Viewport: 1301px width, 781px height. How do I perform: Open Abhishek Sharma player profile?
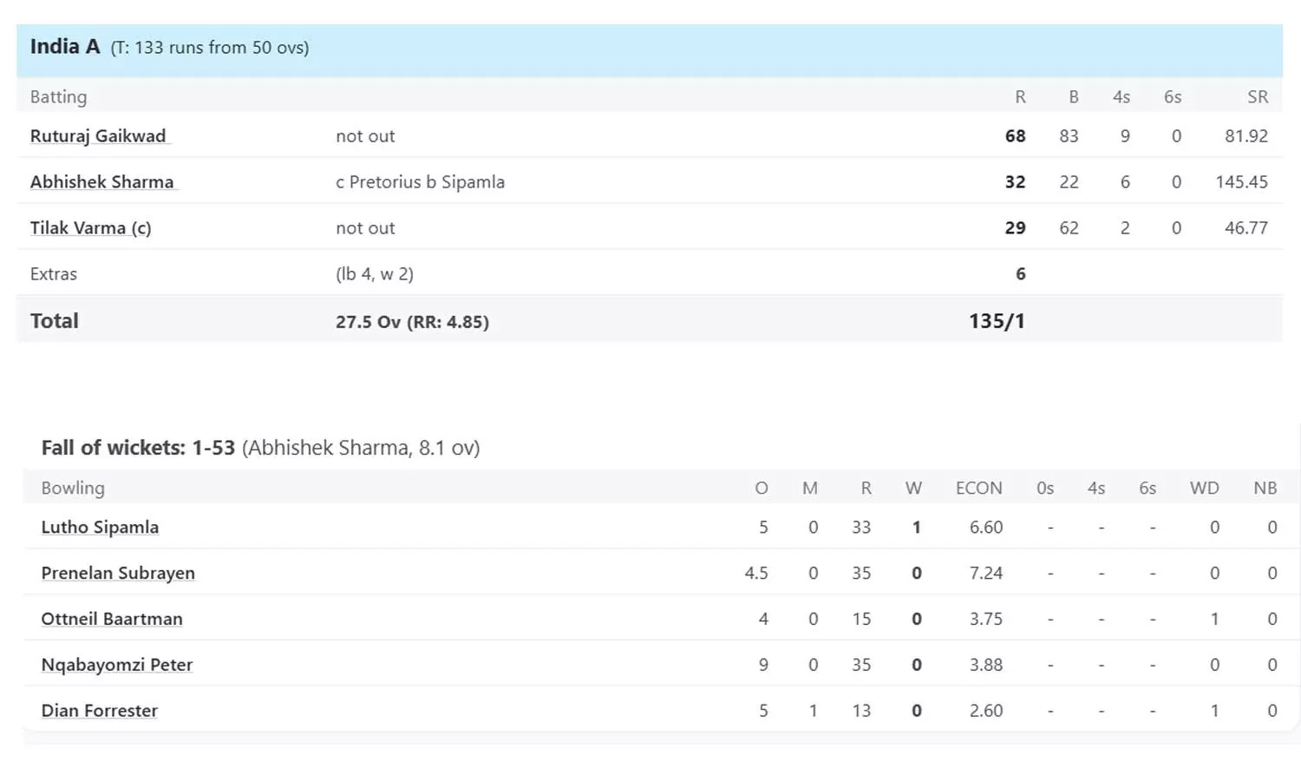coord(102,182)
